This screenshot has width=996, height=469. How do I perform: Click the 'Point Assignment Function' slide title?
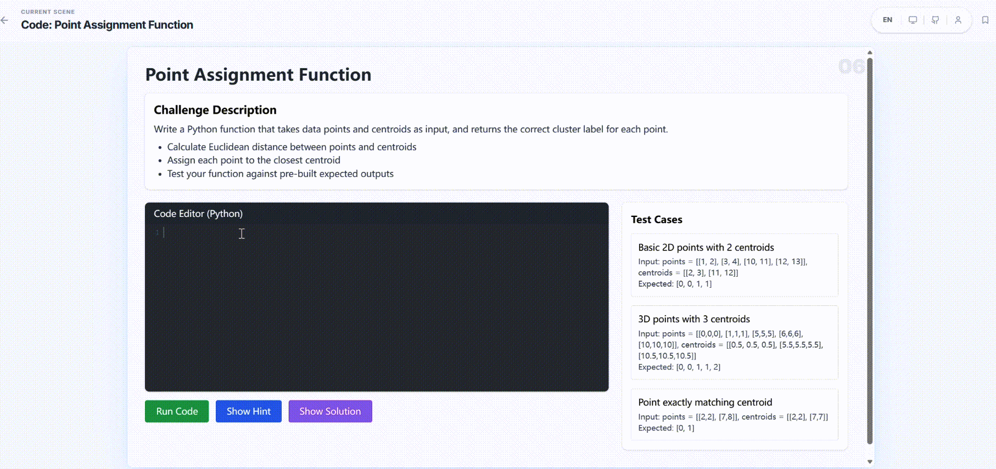pyautogui.click(x=258, y=75)
